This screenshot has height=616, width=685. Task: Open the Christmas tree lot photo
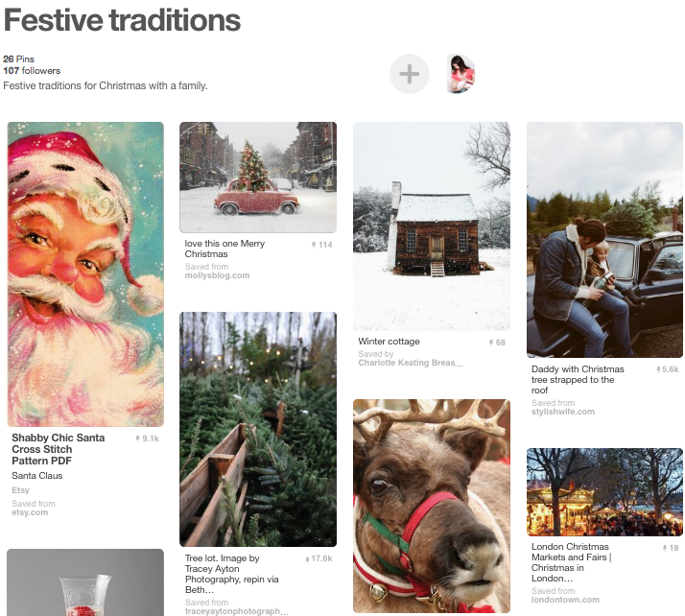[258, 429]
